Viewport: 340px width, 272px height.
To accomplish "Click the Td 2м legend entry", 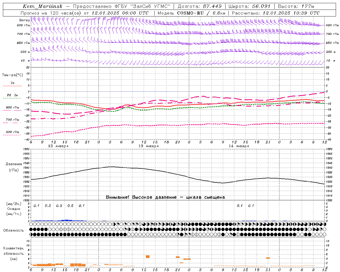I will coord(12,95).
